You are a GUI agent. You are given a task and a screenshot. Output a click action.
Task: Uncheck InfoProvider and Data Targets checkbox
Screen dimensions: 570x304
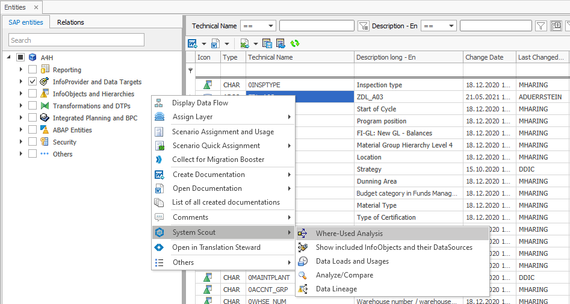(x=33, y=82)
